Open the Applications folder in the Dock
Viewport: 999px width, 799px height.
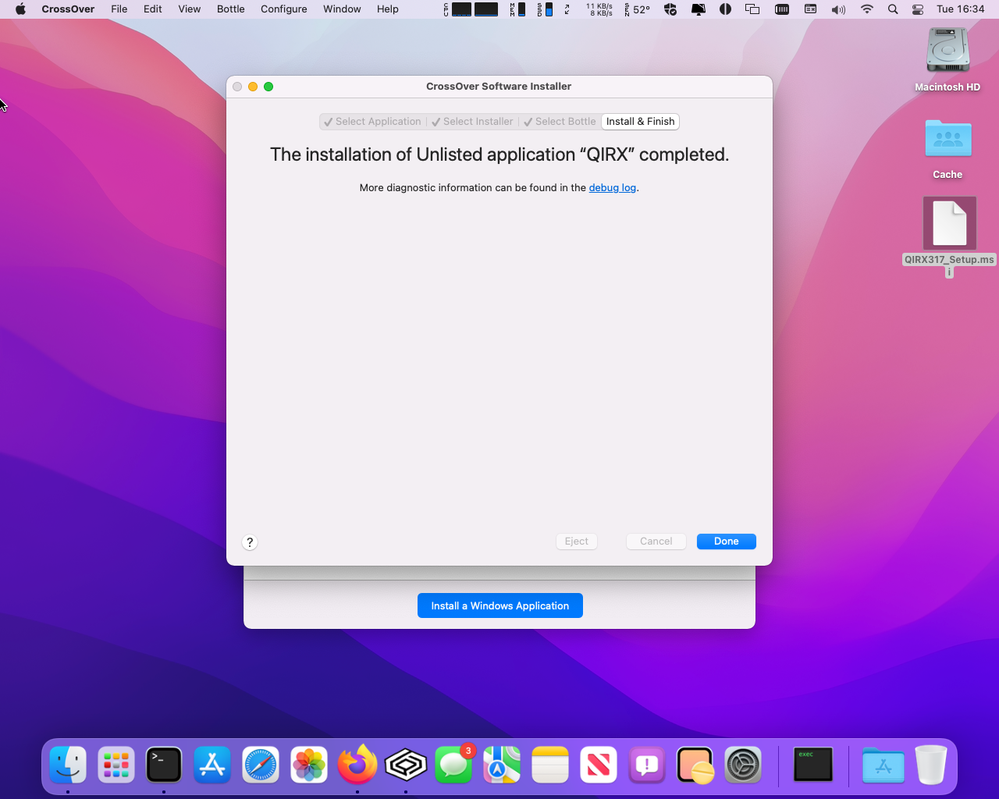coord(883,765)
